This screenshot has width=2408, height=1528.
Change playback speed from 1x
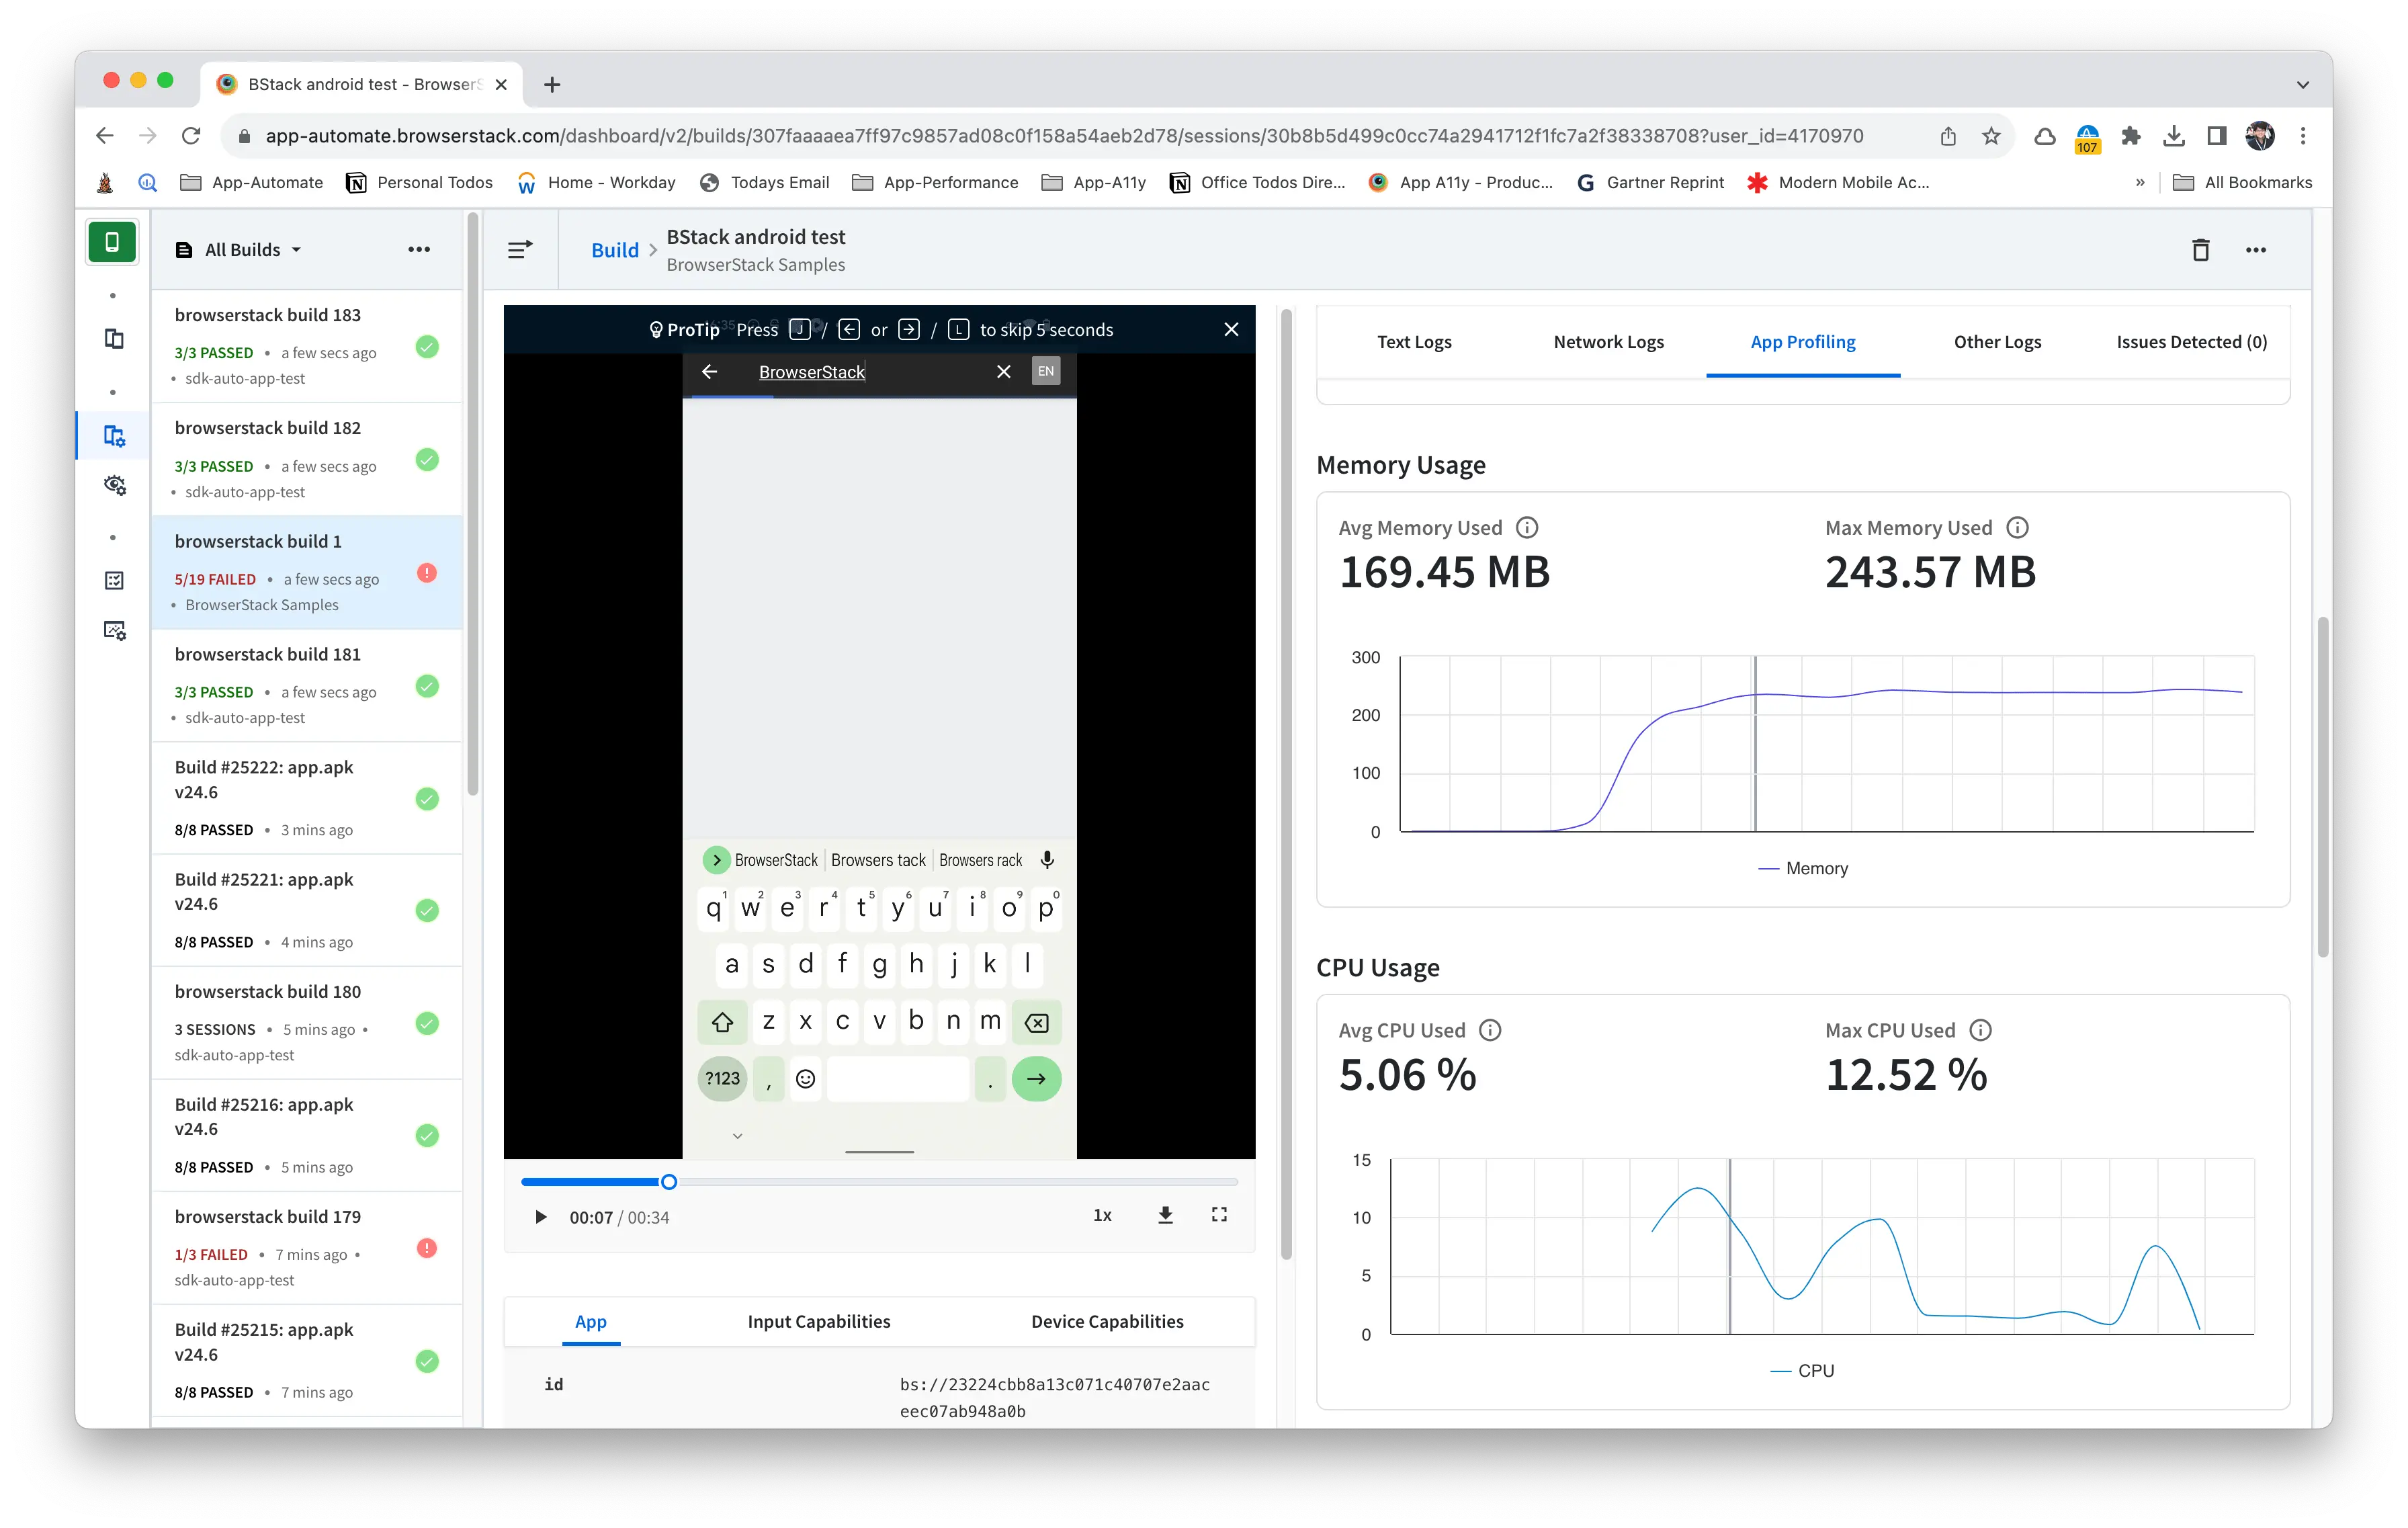point(1102,1215)
